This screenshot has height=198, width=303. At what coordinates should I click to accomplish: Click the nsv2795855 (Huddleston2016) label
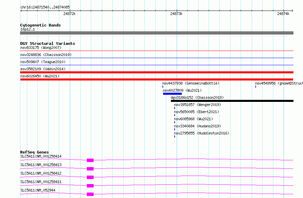(202, 133)
